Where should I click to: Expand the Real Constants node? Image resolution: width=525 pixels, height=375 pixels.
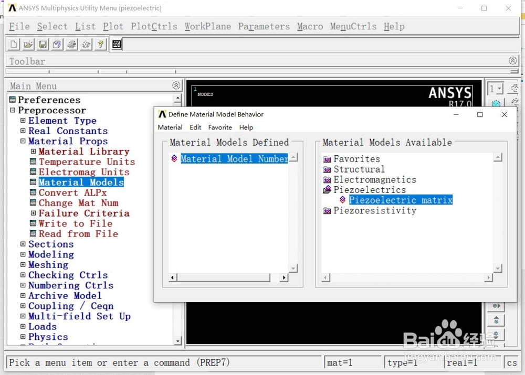[23, 131]
